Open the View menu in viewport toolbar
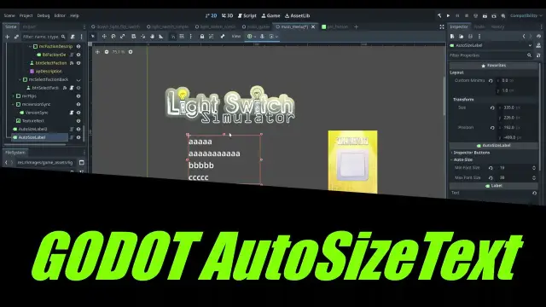 (x=236, y=36)
